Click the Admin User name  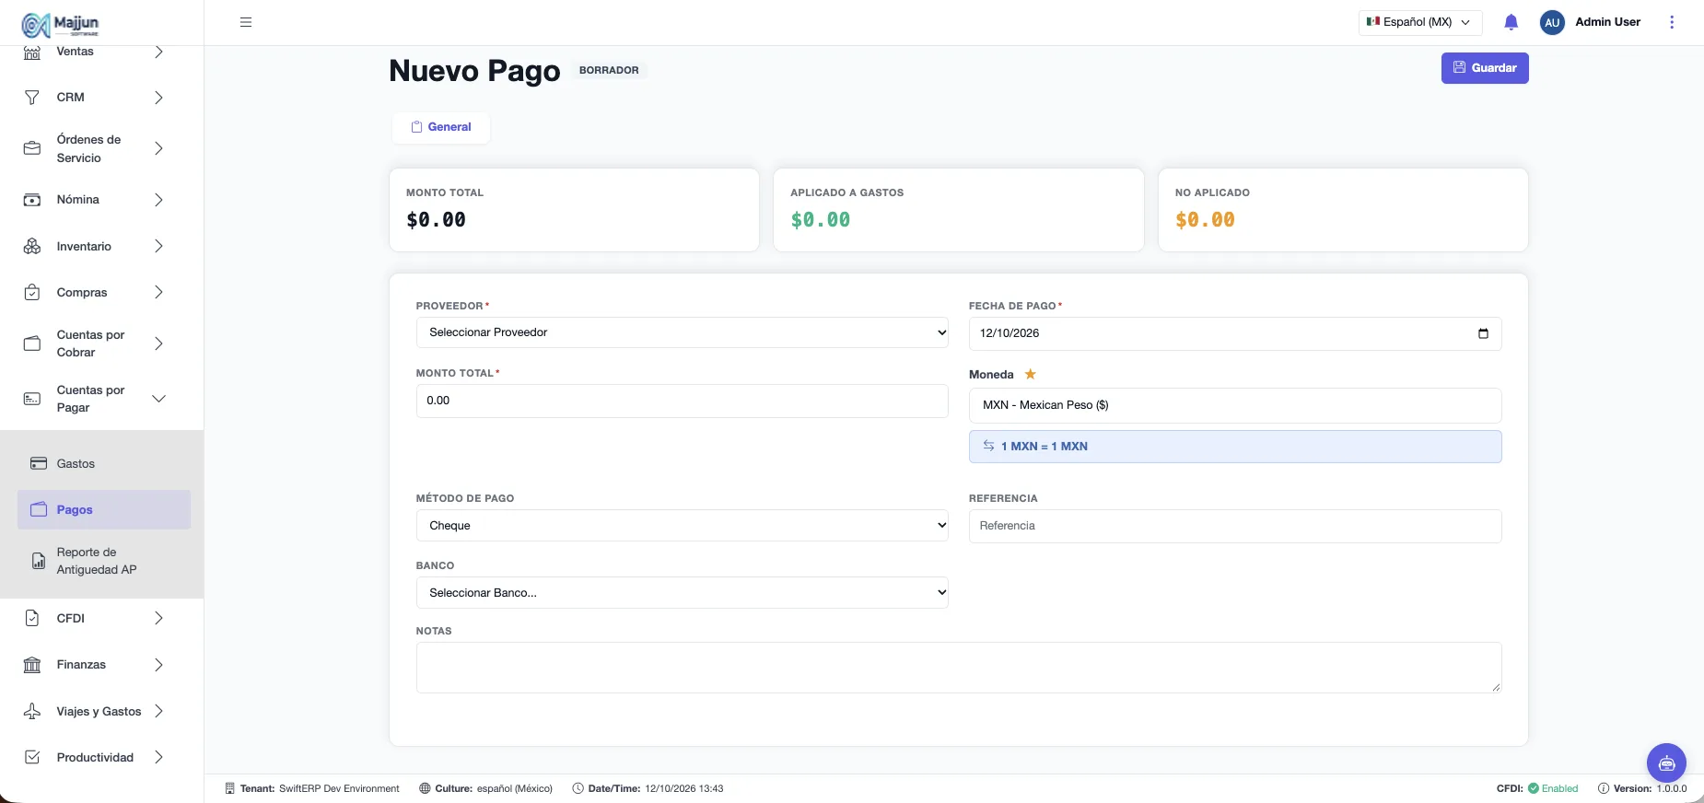click(1607, 22)
